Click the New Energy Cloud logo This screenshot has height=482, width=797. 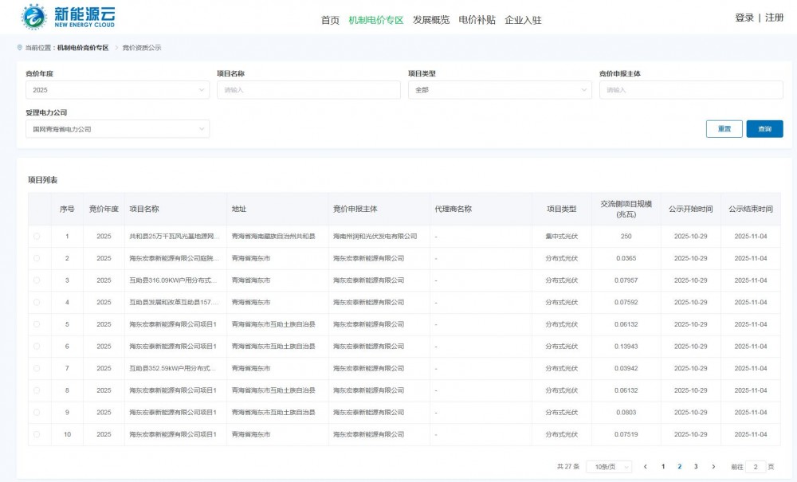(x=69, y=17)
